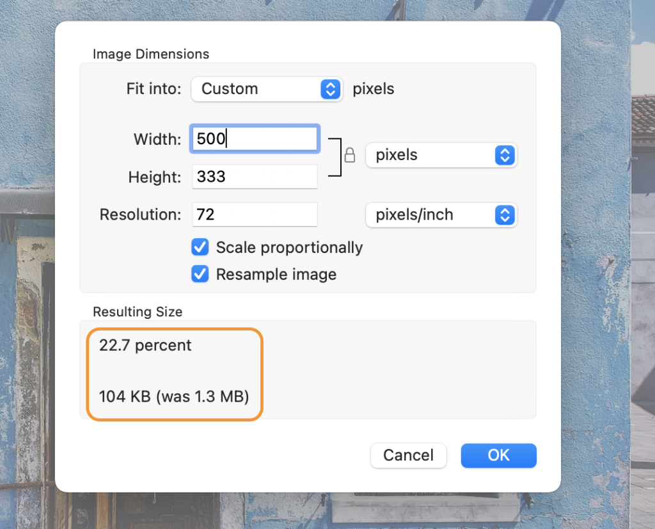This screenshot has height=529, width=655.
Task: Click the "Fit into:" label
Action: point(154,89)
